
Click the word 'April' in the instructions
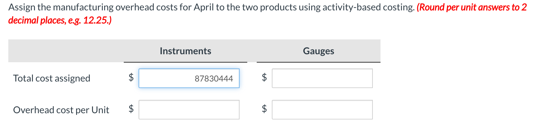204,7
